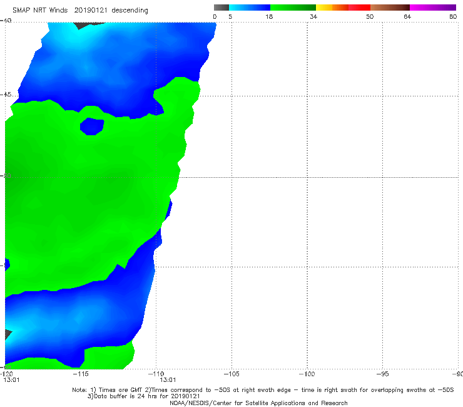463x407 pixels.
Task: Click the brown 50-64 color bar segment
Action: [390, 8]
